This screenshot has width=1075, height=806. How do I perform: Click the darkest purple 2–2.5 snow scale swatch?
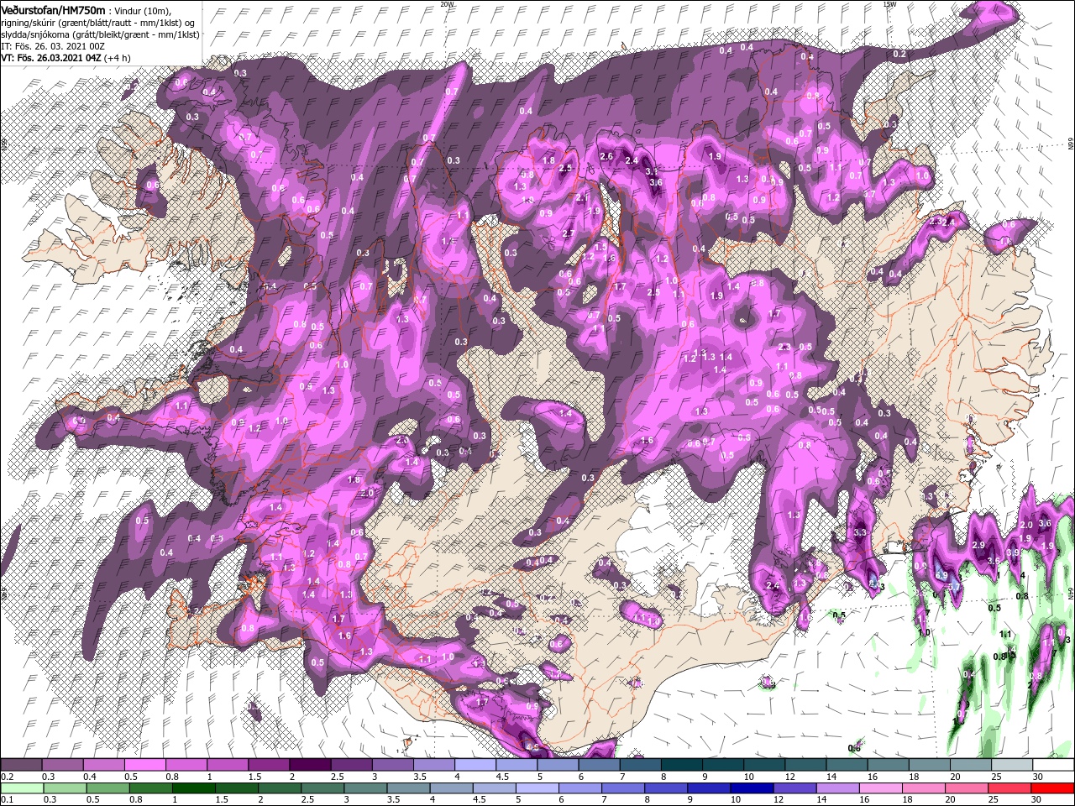coord(310,765)
